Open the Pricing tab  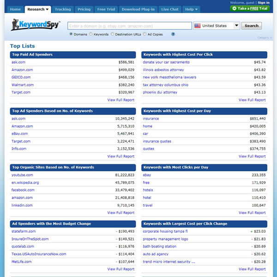(x=84, y=9)
